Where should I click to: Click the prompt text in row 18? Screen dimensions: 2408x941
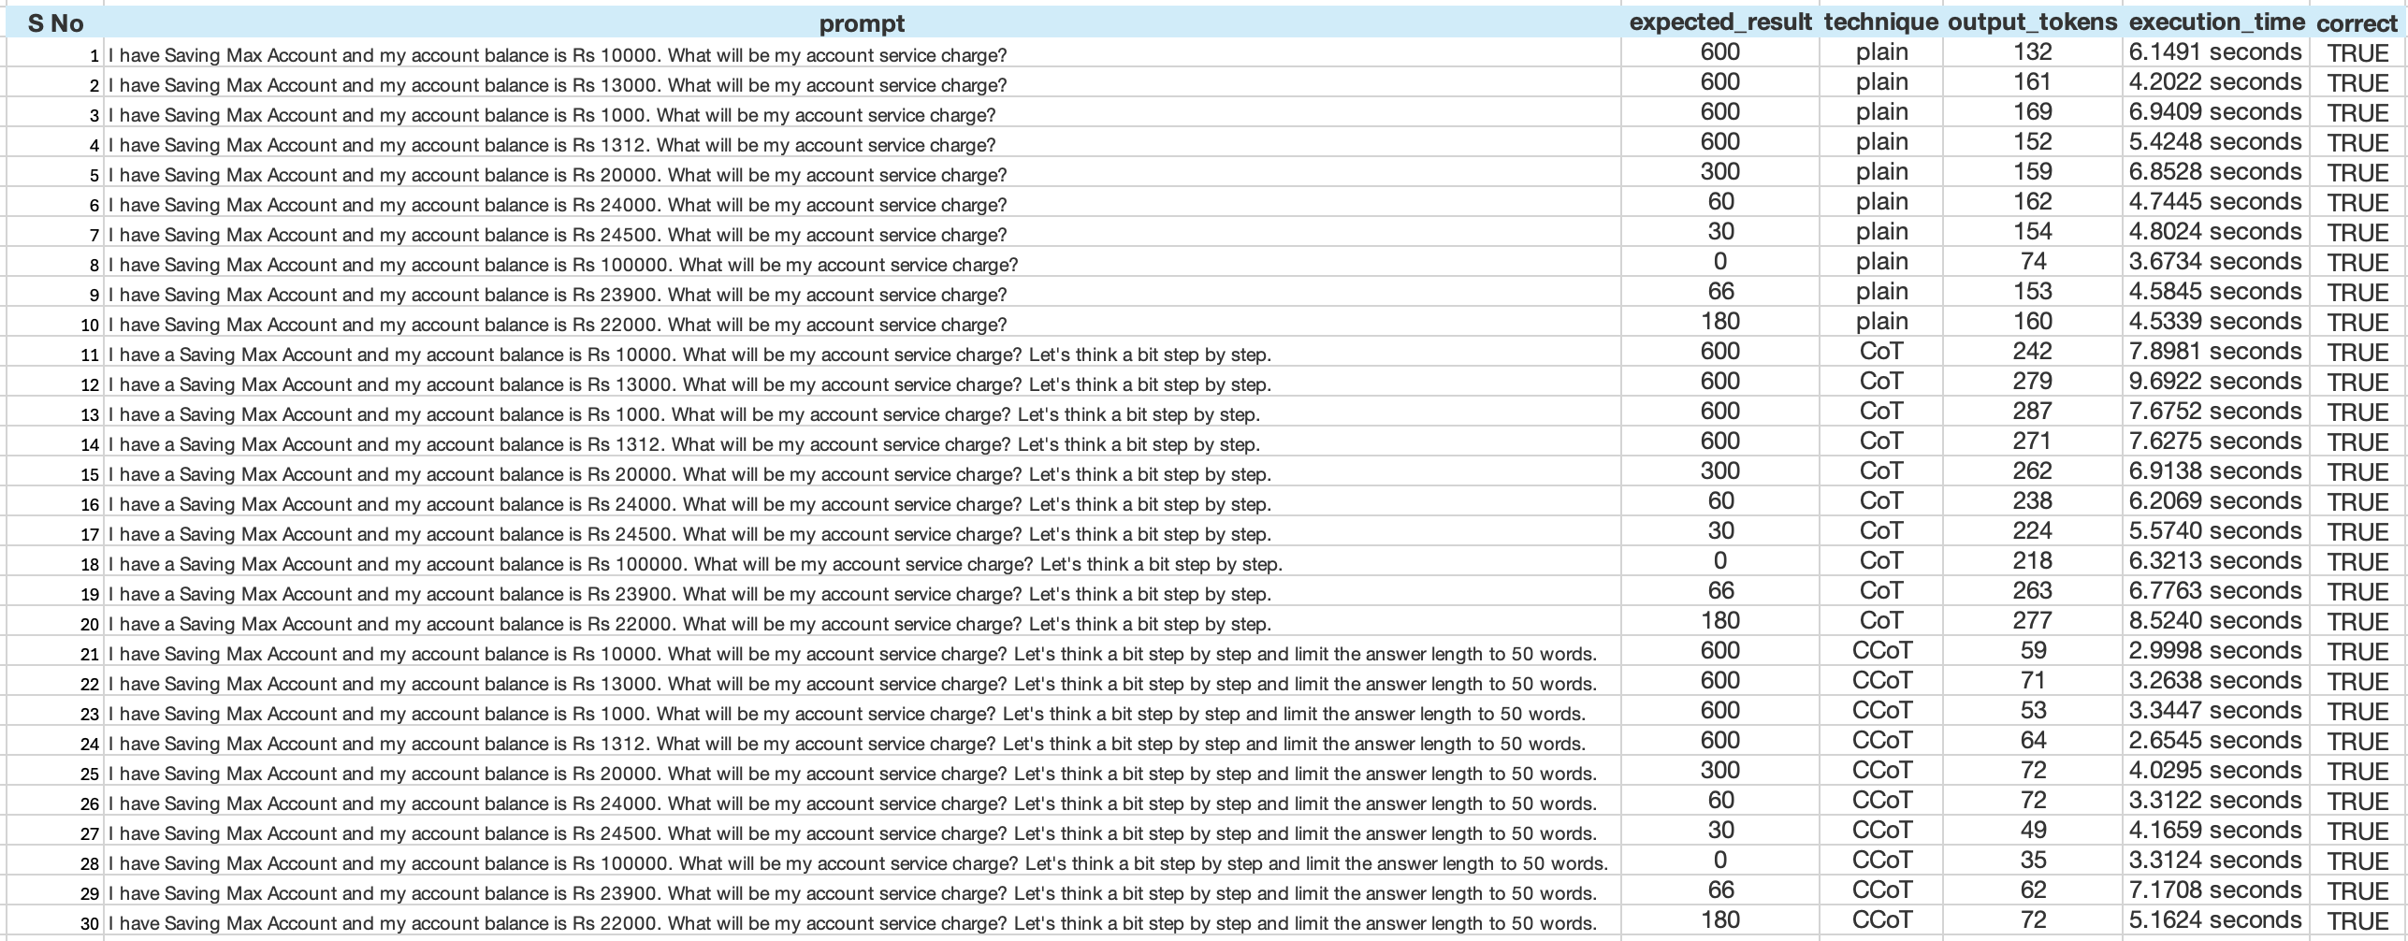coord(694,564)
